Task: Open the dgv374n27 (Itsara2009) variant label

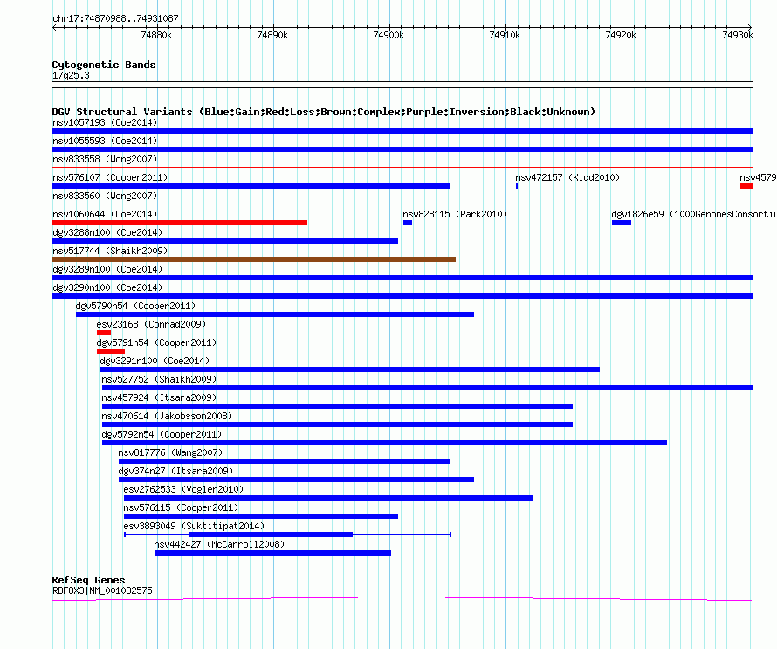Action: (x=175, y=471)
